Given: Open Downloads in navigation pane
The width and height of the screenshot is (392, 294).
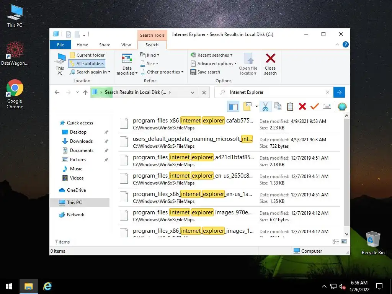Looking at the screenshot, I should coord(77,141).
